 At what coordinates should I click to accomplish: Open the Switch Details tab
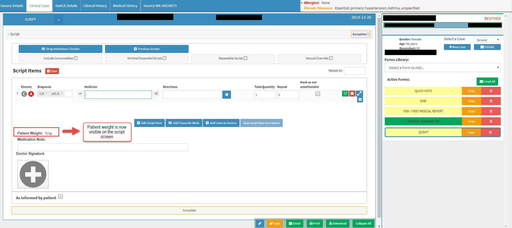click(66, 6)
